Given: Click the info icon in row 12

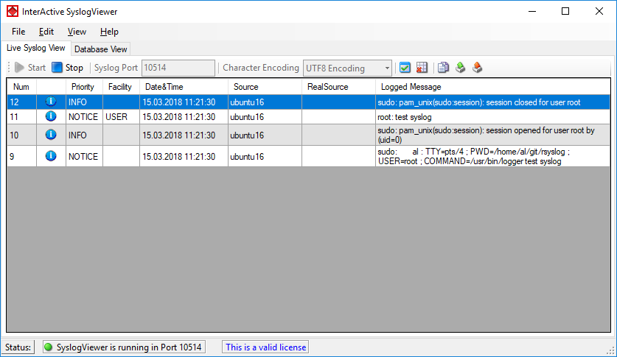Looking at the screenshot, I should [x=51, y=102].
